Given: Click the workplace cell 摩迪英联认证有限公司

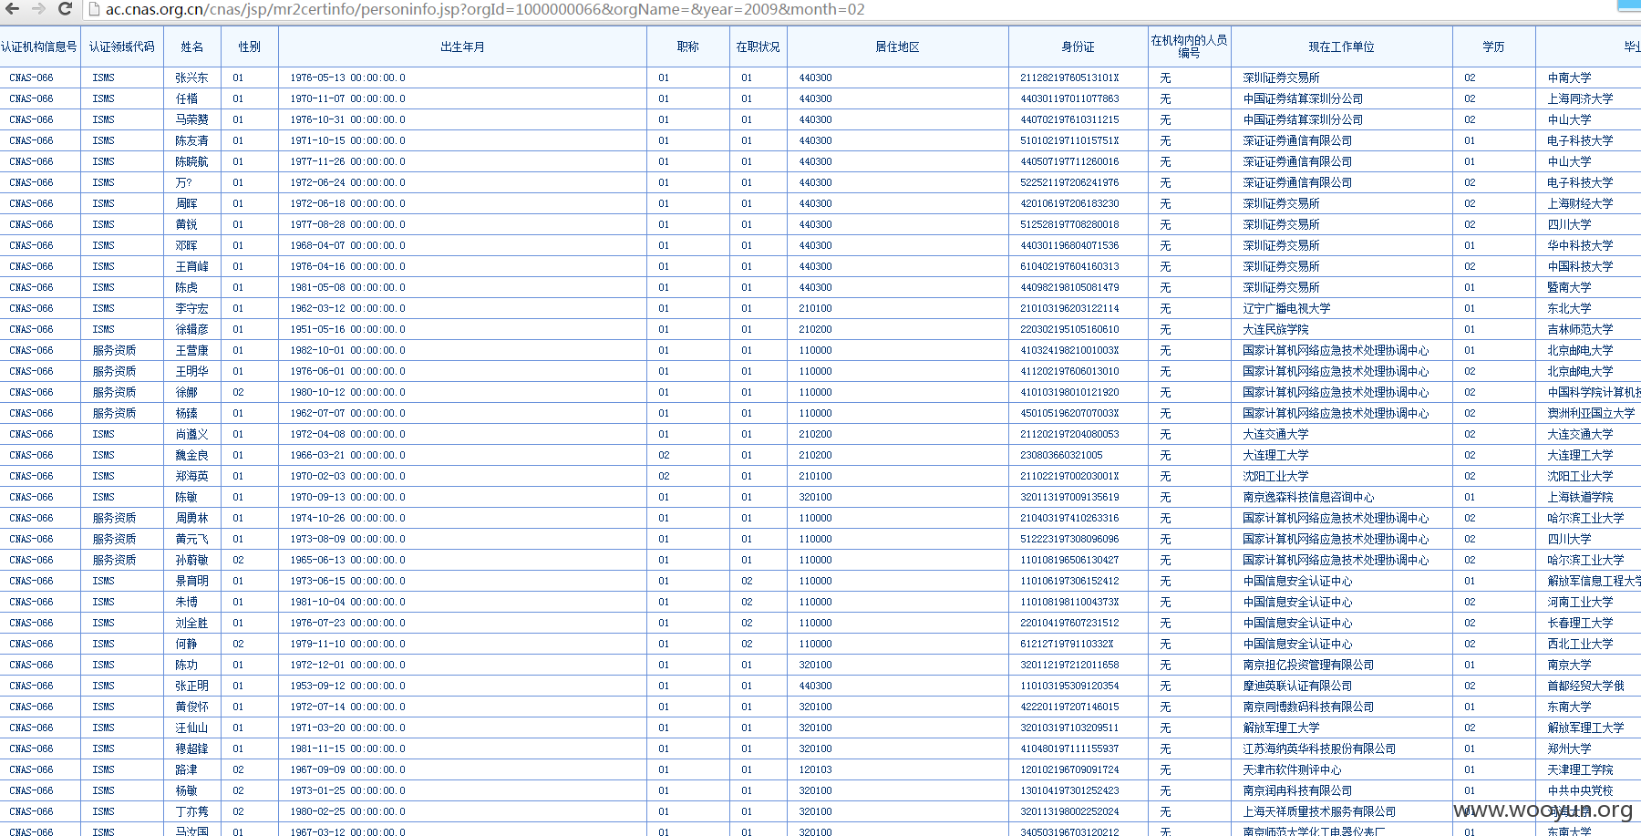Looking at the screenshot, I should [x=1297, y=686].
